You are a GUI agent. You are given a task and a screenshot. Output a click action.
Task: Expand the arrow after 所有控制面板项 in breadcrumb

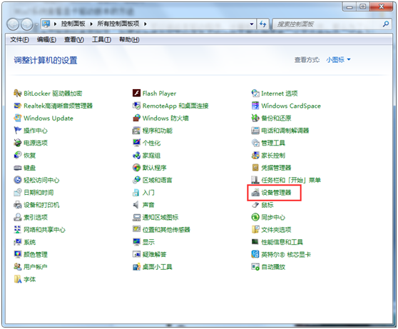(x=146, y=24)
